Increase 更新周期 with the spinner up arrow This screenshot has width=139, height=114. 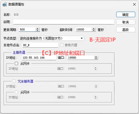38,29
